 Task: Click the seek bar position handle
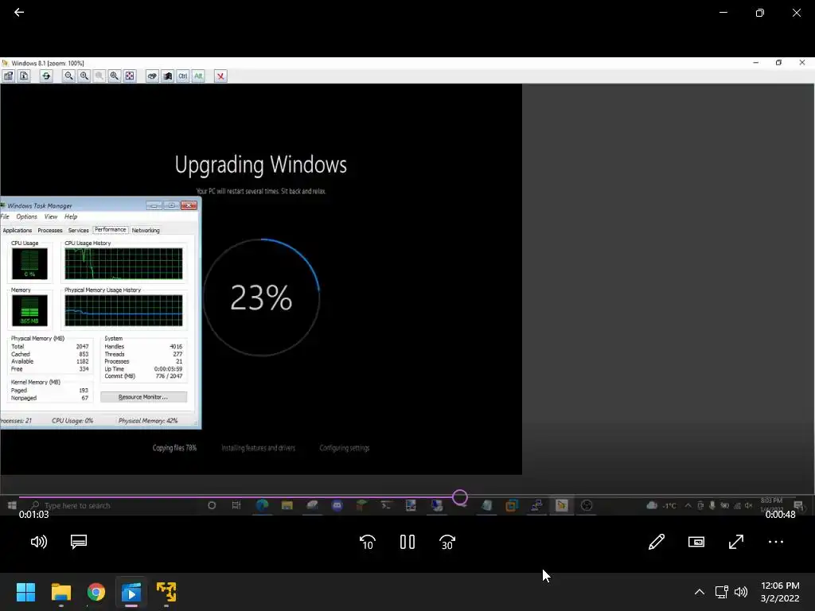[459, 497]
